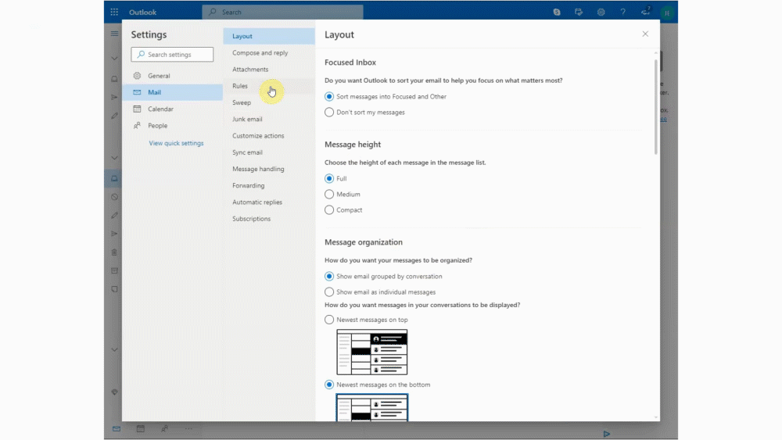Click the Newest messages on bottom preview thumbnail
The height and width of the screenshot is (440, 782).
click(x=372, y=408)
